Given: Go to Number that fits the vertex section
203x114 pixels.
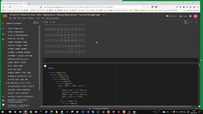Looking at the screenshot, I should point(18,59).
